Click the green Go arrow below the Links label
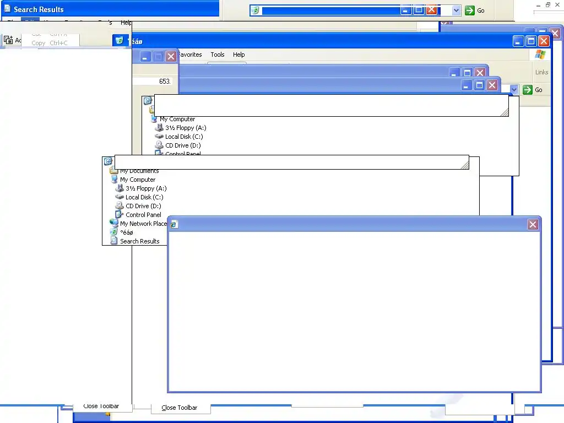564x423 pixels. [x=527, y=90]
